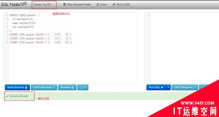
Task: Click the CREATE TABLE people line in editor
Action: 25,15
